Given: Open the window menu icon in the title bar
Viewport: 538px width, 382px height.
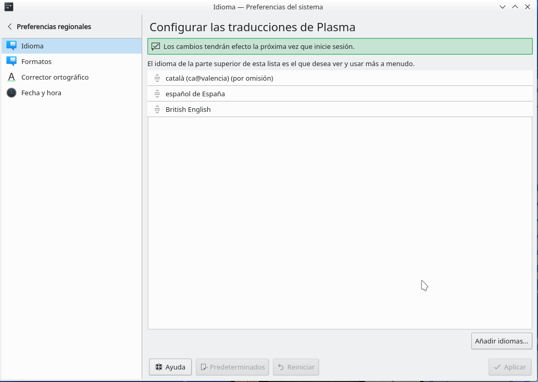Looking at the screenshot, I should 8,7.
